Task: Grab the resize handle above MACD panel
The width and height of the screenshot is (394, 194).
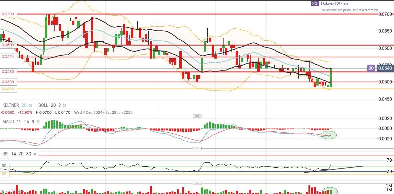Action: pyautogui.click(x=197, y=116)
